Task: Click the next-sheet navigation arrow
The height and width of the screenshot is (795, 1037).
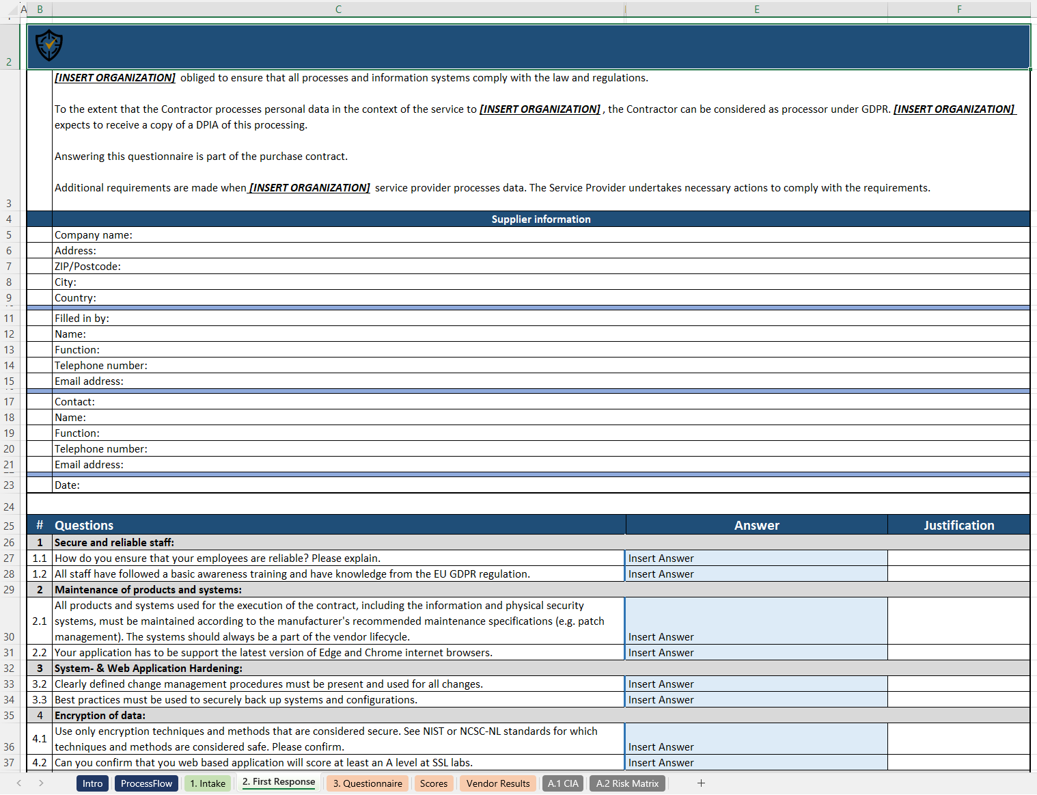Action: click(41, 783)
